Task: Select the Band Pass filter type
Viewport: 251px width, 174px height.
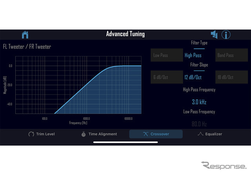Action: click(231, 55)
